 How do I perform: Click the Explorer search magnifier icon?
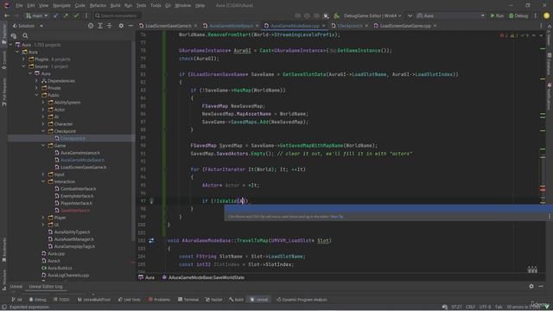25,35
